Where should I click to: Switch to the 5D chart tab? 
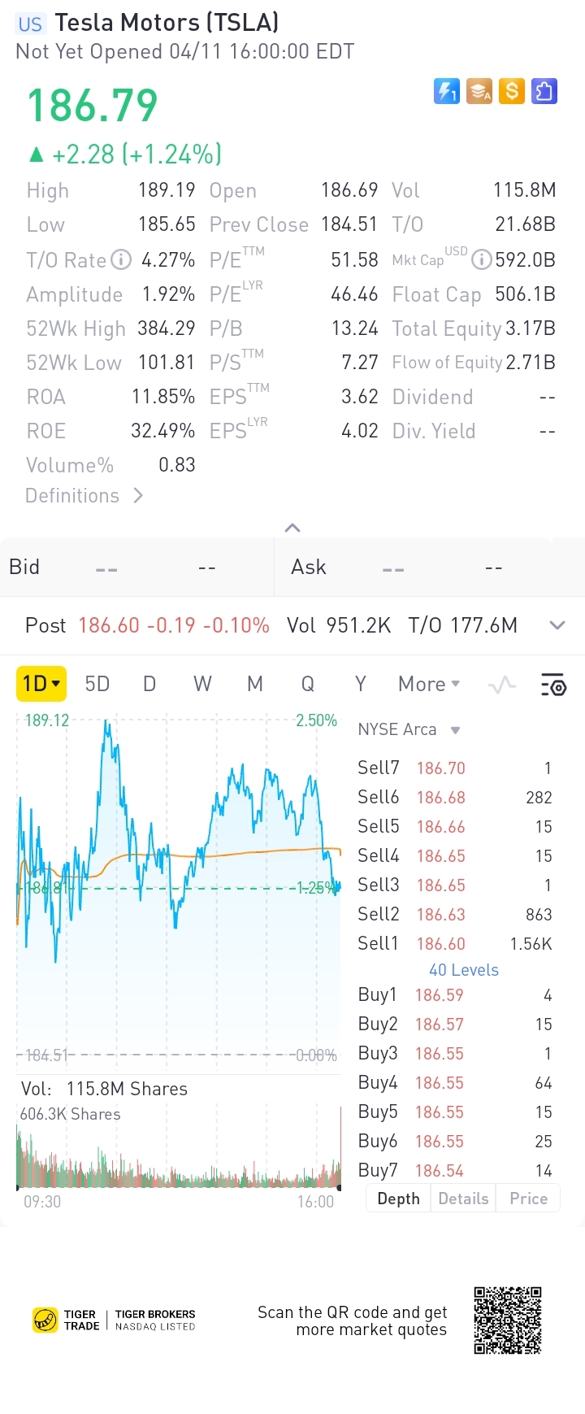pyautogui.click(x=97, y=684)
